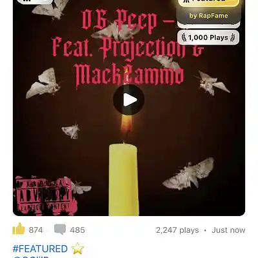The width and height of the screenshot is (258, 258).
Task: Tap the 874 likes count
Action: pos(36,230)
